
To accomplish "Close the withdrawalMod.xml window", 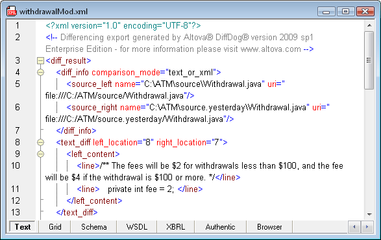I will click(x=365, y=12).
